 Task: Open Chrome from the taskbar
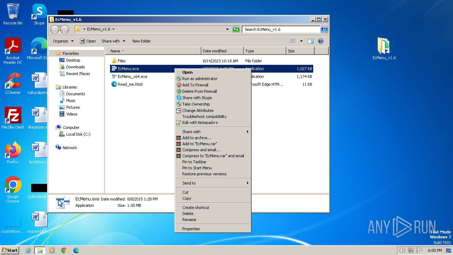pos(64,250)
